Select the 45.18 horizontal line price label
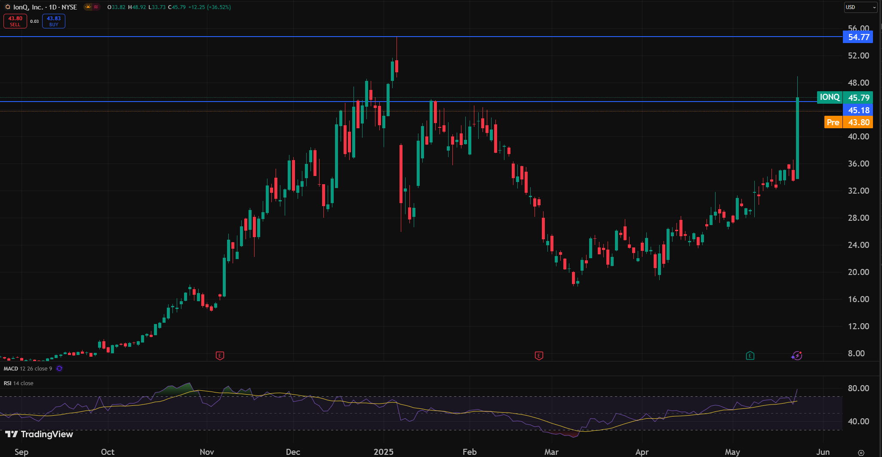Screen dimensions: 882x457 tap(858, 110)
